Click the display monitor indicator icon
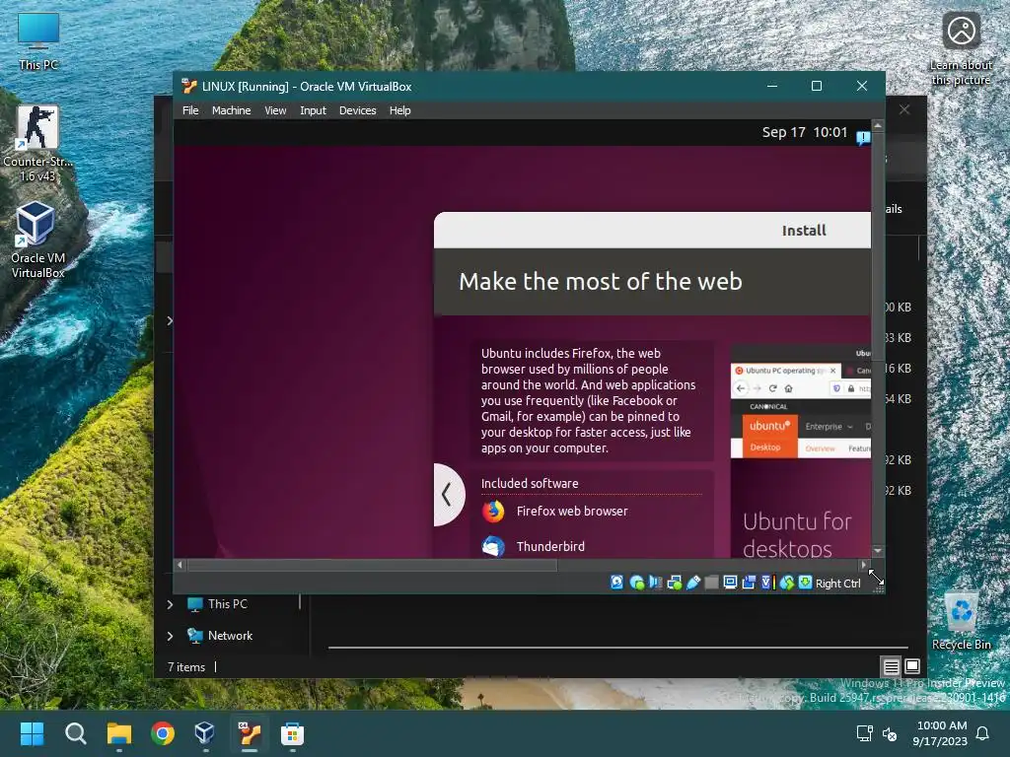The width and height of the screenshot is (1010, 757). pos(730,583)
